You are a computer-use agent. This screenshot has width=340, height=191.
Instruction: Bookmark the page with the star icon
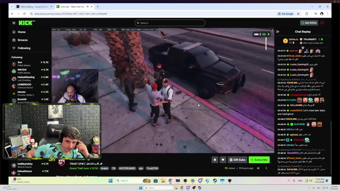pos(298,14)
